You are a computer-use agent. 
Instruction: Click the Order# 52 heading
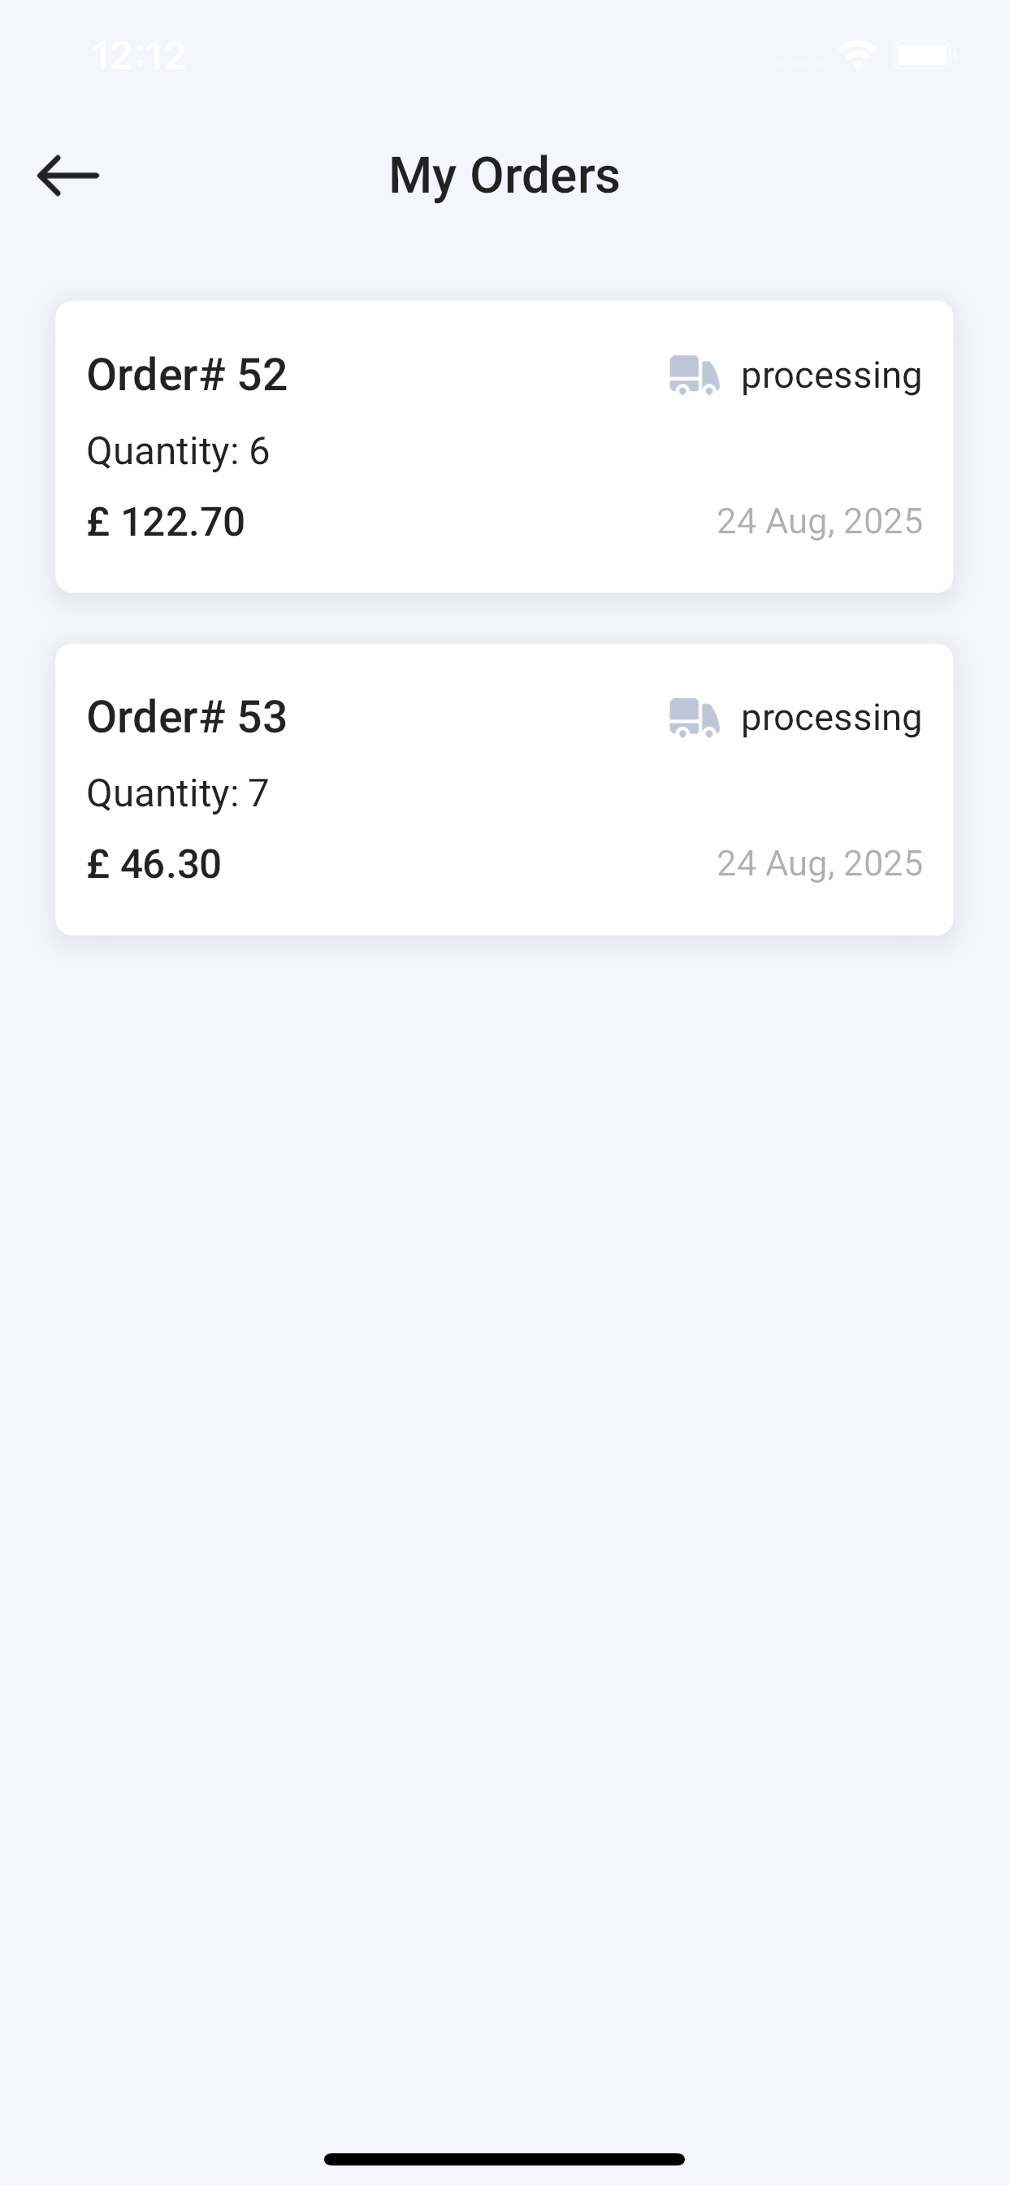tap(188, 375)
